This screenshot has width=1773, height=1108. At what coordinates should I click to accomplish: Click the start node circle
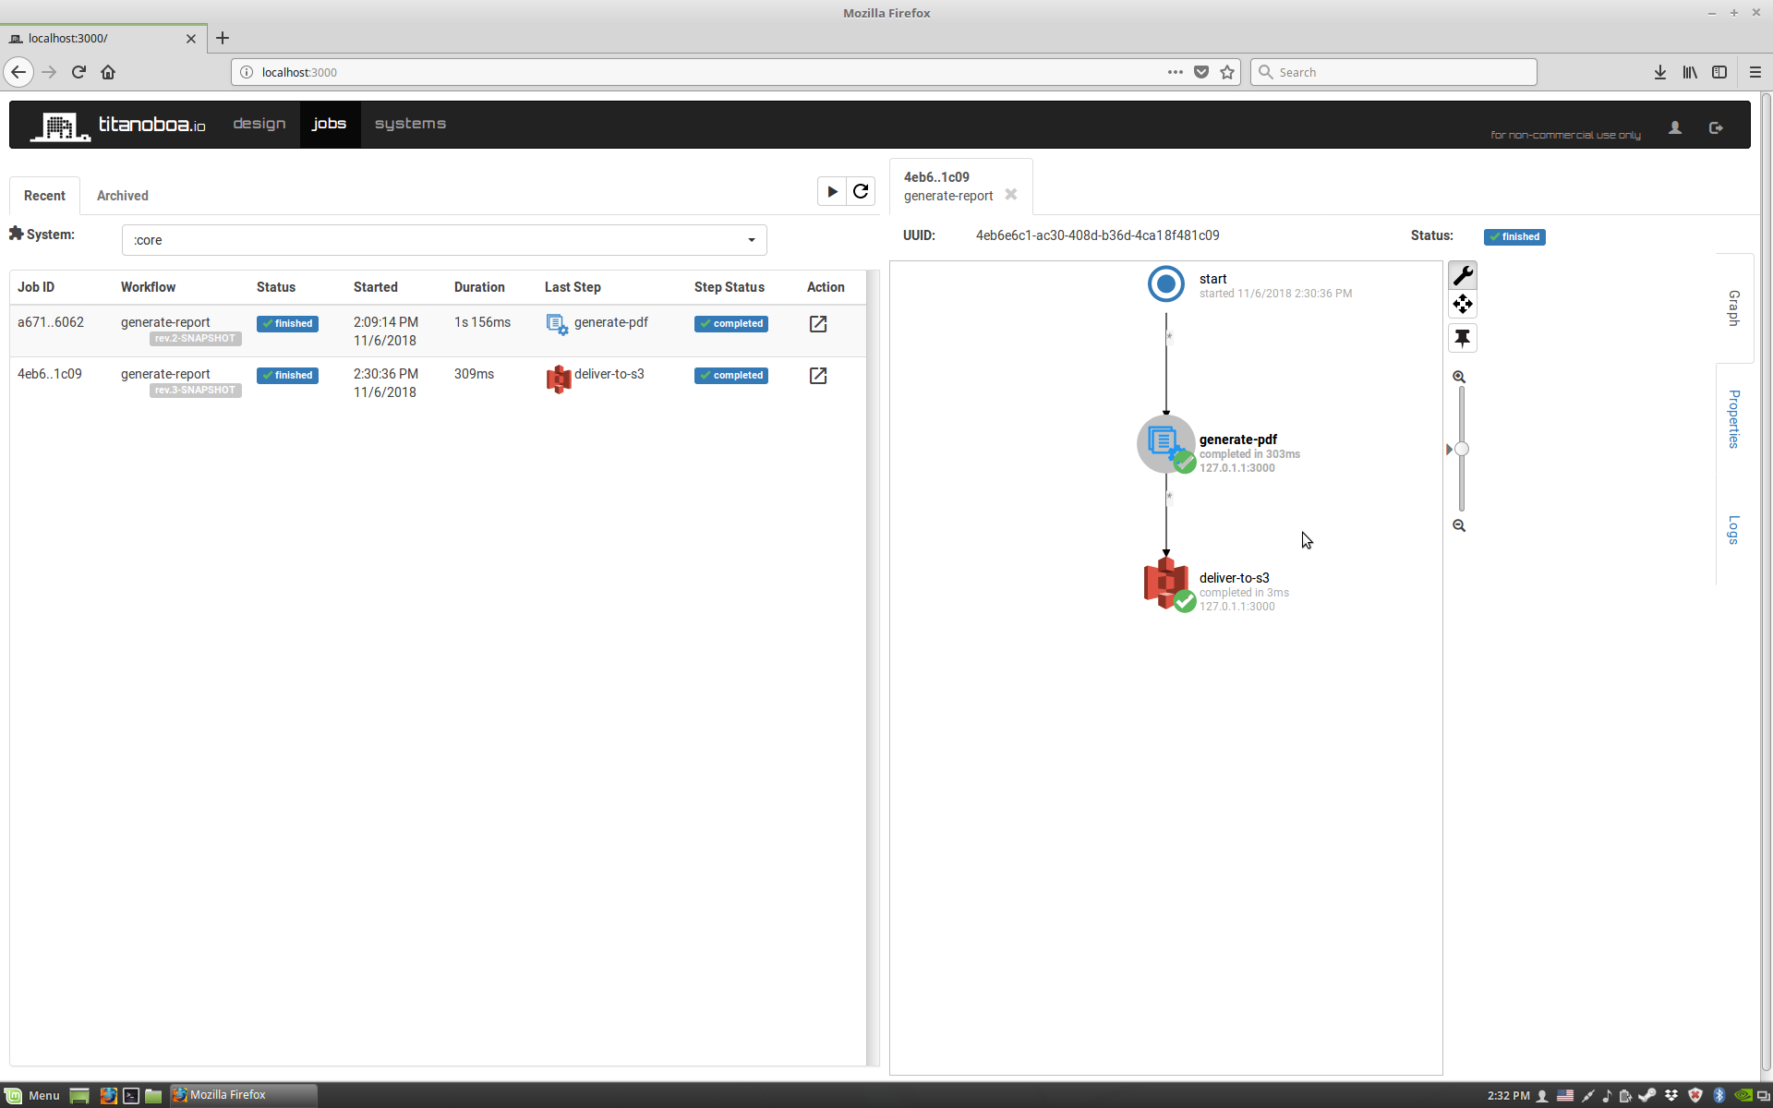coord(1165,283)
